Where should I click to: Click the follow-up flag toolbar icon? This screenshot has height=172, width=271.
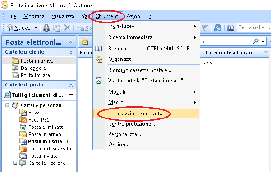(x=205, y=27)
